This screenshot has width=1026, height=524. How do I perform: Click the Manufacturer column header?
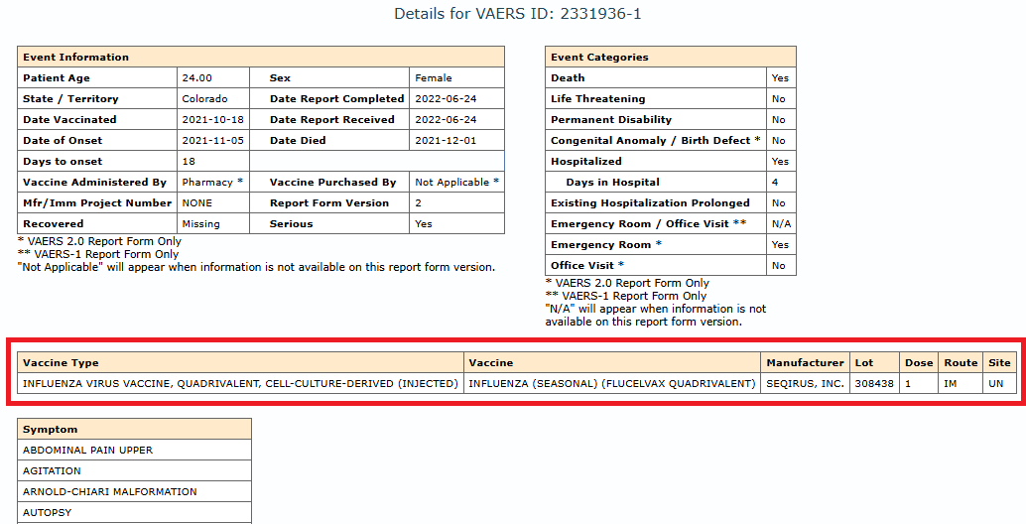click(805, 363)
